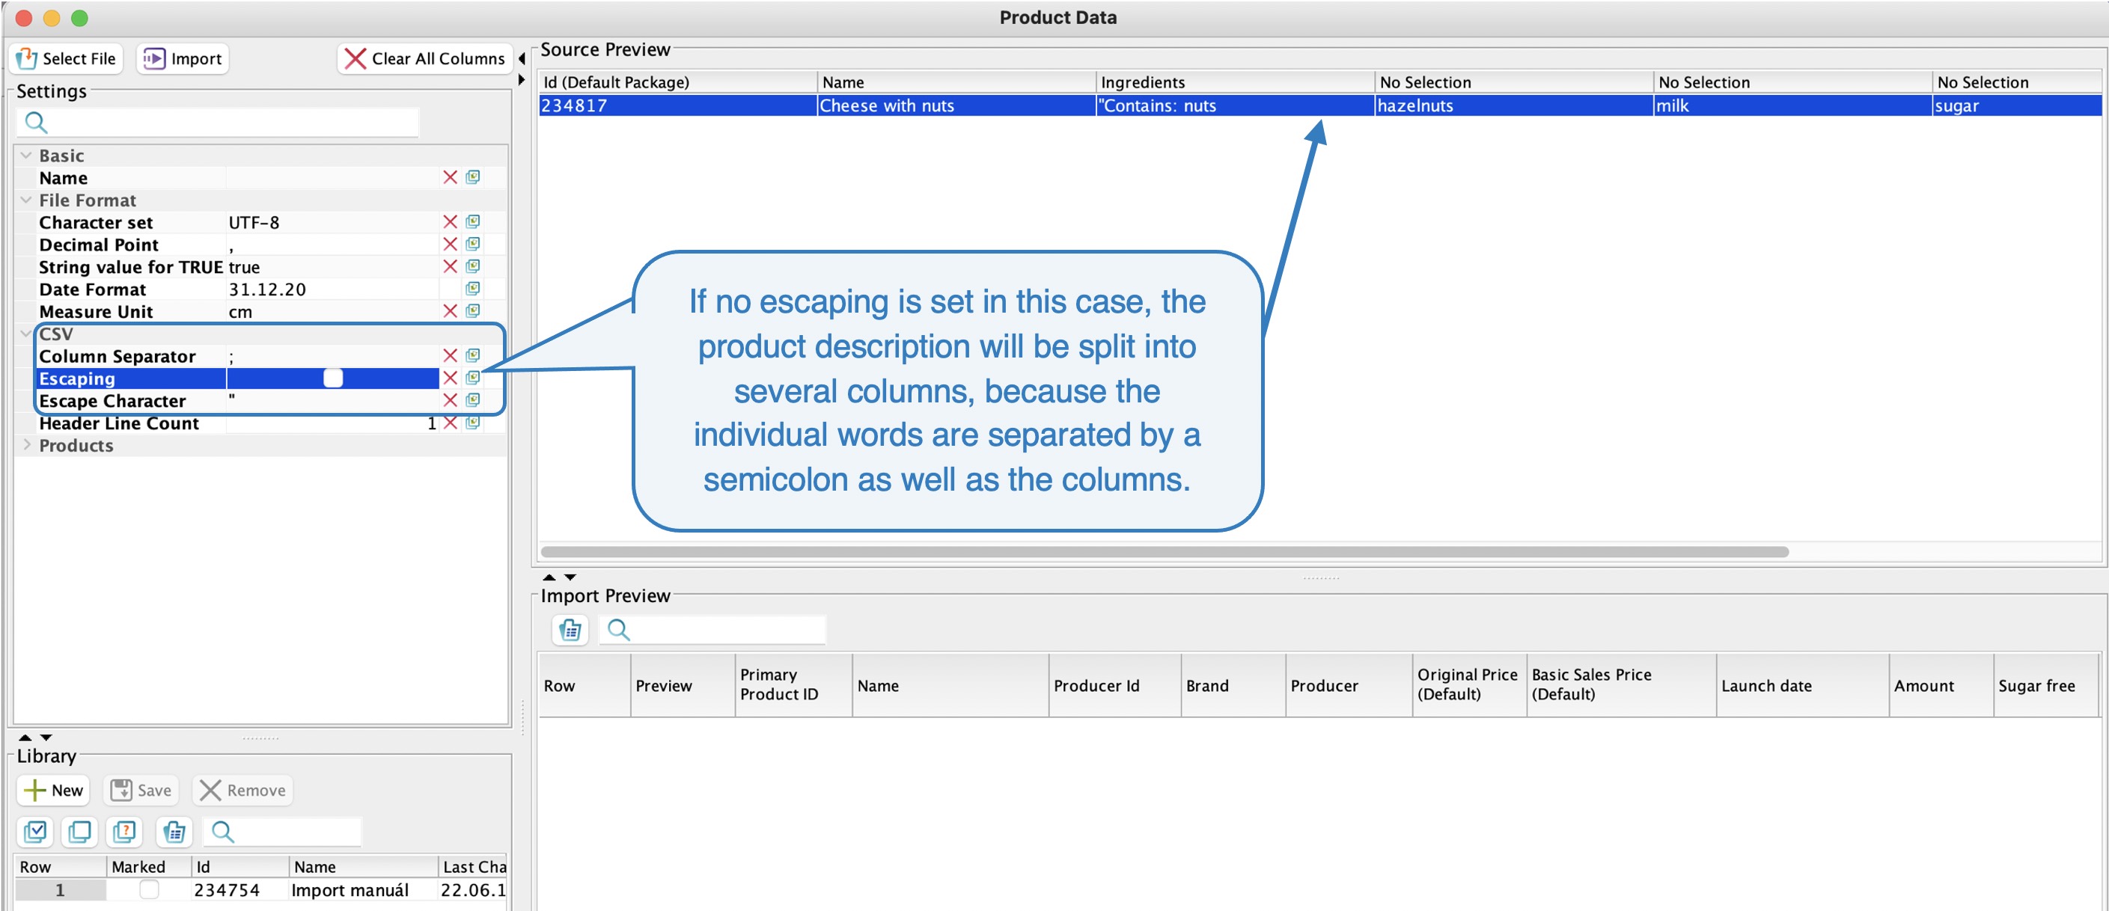Screen dimensions: 2109x911
Task: Select the source cell 'hazelnuts'
Action: point(1514,105)
